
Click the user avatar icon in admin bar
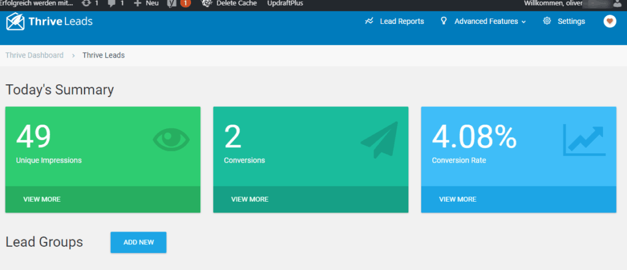coord(617,3)
